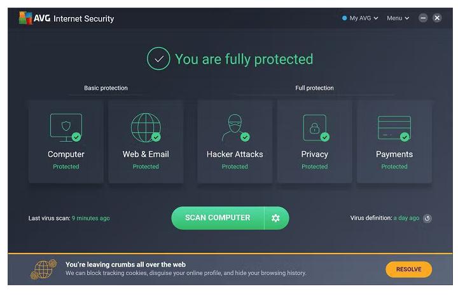Screen dimensions: 458x296
Task: Click the fully protected checkmark circle
Action: click(158, 59)
